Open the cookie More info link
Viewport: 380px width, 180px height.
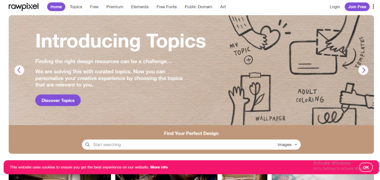159,167
